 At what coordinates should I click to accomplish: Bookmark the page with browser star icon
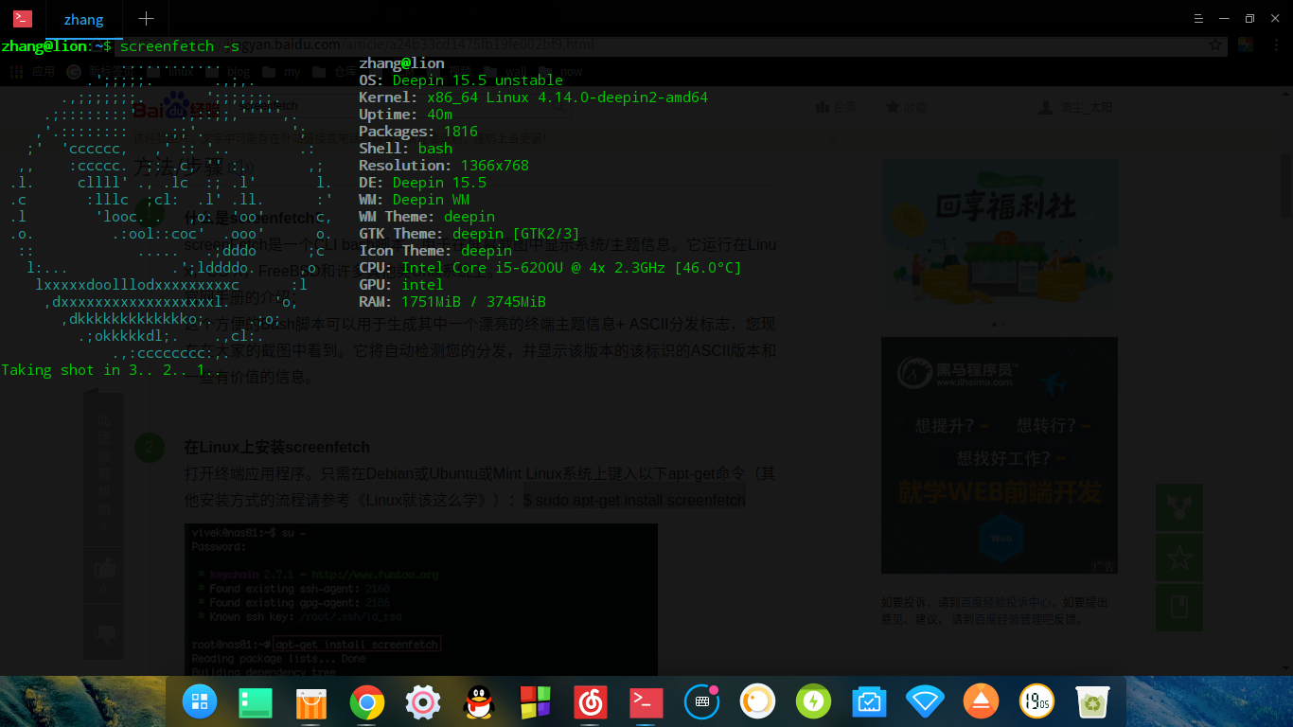[x=1215, y=44]
